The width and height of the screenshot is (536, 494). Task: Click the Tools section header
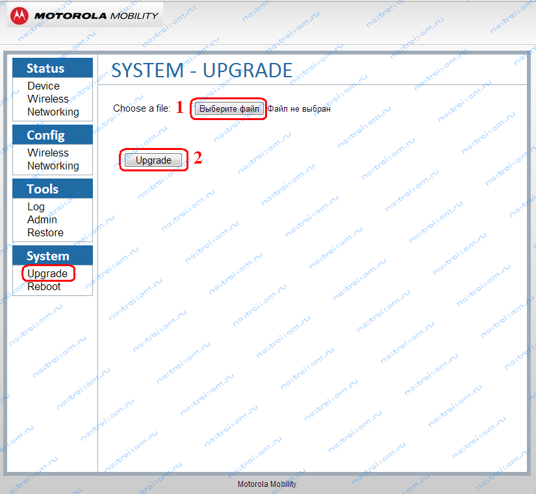tap(43, 189)
